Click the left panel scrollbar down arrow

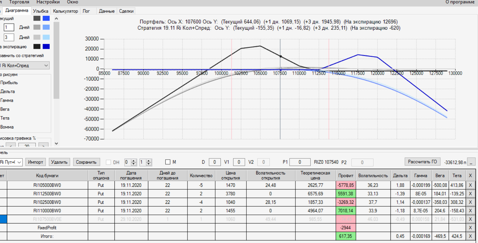coord(56,143)
